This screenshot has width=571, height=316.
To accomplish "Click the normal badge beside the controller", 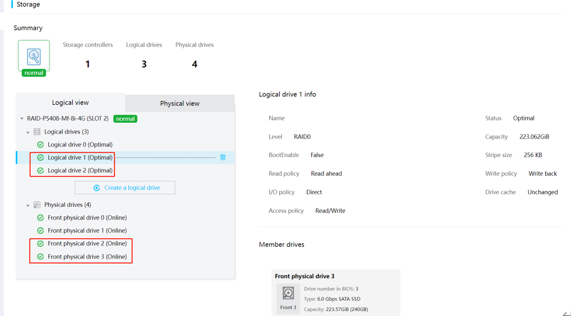I will click(x=125, y=119).
